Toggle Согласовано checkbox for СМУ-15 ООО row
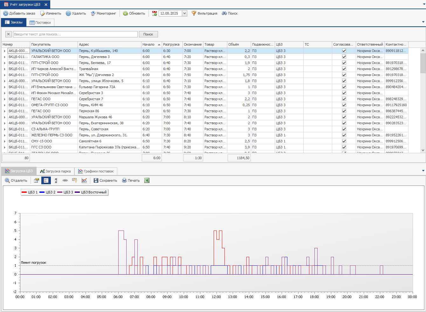Screen dimensions: 426x312 coord(344,141)
